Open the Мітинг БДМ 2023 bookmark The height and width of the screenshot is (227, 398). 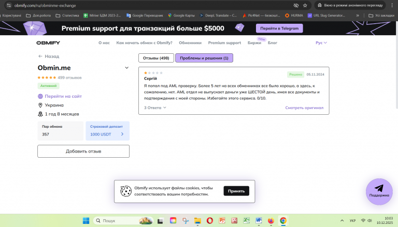(x=103, y=16)
